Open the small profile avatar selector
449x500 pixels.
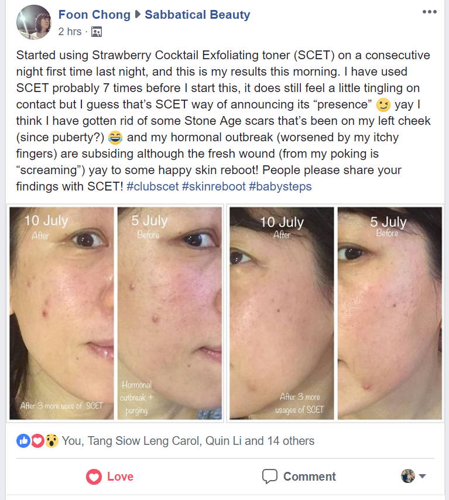[408, 476]
